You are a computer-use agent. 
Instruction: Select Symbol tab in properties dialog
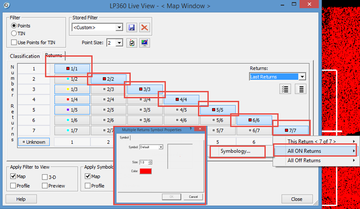[x=124, y=137]
